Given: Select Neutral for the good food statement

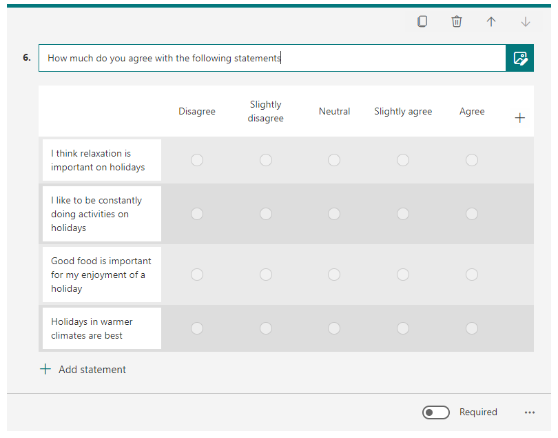Looking at the screenshot, I should 334,274.
